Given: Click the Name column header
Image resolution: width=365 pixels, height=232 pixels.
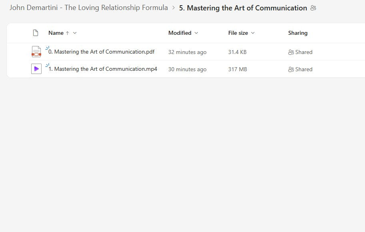Looking at the screenshot, I should point(56,33).
